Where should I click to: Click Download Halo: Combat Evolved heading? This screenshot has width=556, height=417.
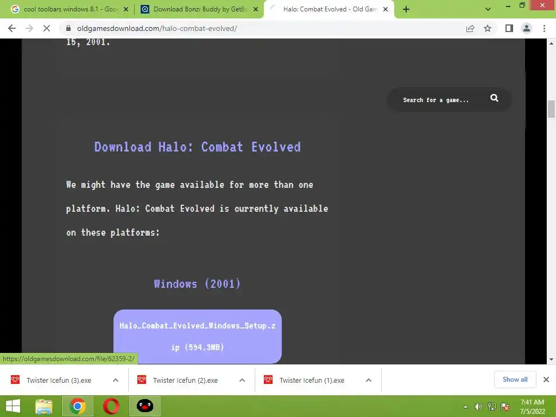pyautogui.click(x=198, y=147)
